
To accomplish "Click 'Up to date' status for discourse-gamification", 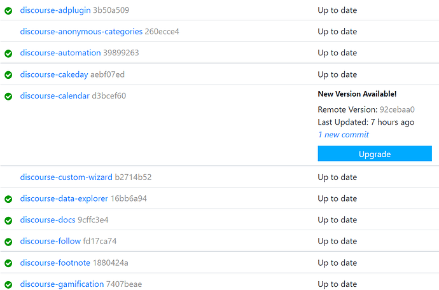I will (337, 284).
